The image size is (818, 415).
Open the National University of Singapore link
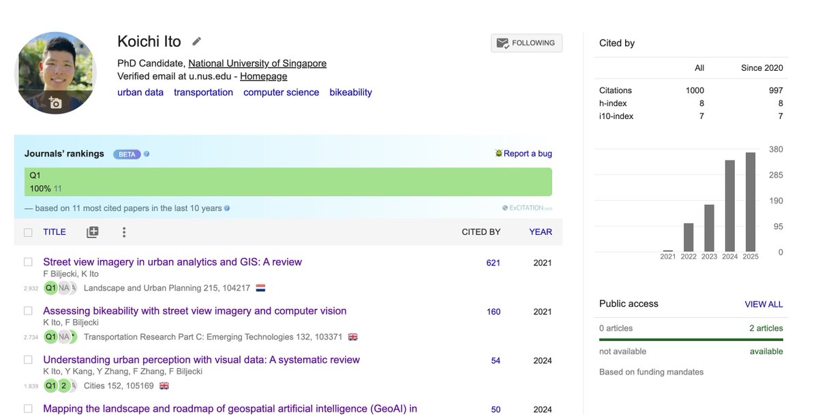(257, 63)
